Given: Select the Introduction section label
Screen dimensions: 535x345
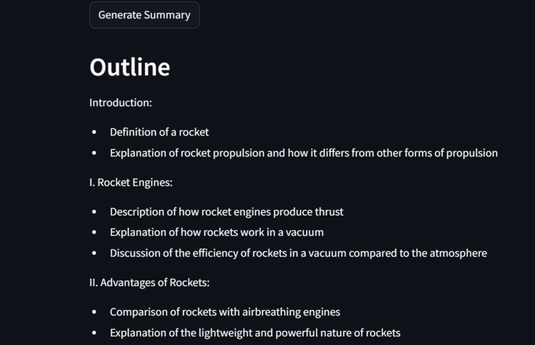Looking at the screenshot, I should [120, 103].
